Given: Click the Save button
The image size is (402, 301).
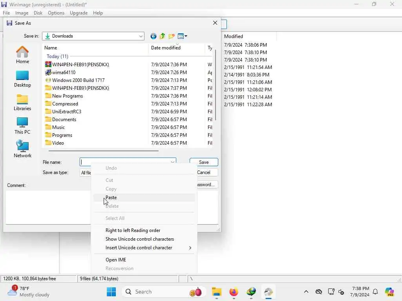Looking at the screenshot, I should coord(204,162).
